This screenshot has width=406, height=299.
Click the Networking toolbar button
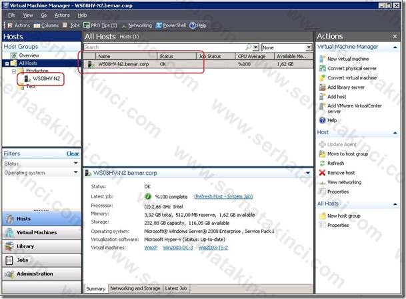[137, 25]
